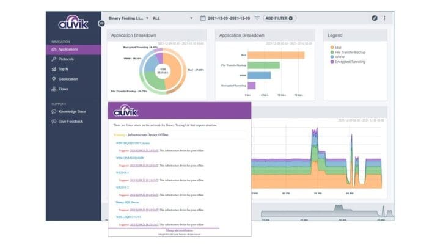Click the green segment of the donut chart
The image size is (440, 248).
coord(155,80)
